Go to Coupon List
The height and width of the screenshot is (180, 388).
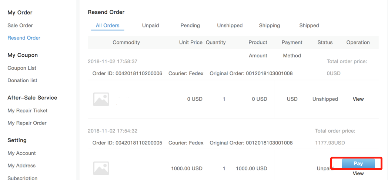point(22,68)
